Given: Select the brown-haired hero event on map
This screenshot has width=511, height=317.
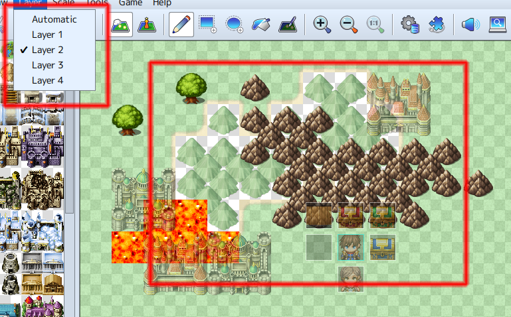Looking at the screenshot, I should (351, 247).
